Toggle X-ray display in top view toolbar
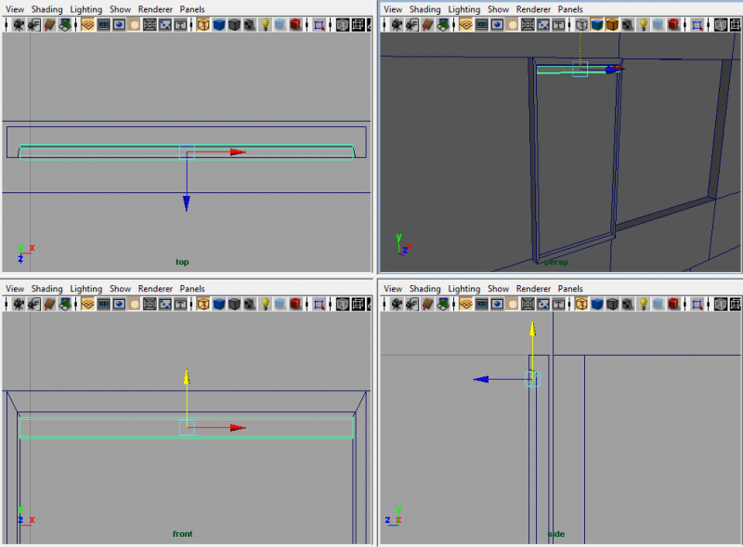 coord(342,25)
